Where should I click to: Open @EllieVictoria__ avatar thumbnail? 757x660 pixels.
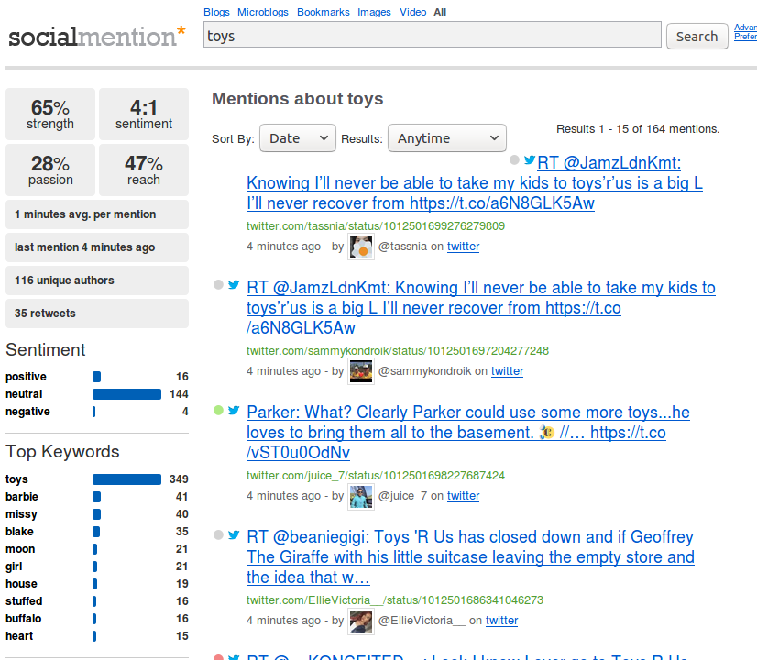tap(361, 621)
